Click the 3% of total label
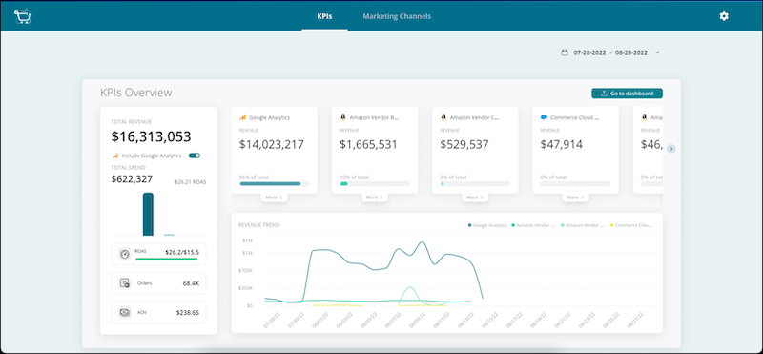Screen dimensions: 763x354 (x=454, y=177)
